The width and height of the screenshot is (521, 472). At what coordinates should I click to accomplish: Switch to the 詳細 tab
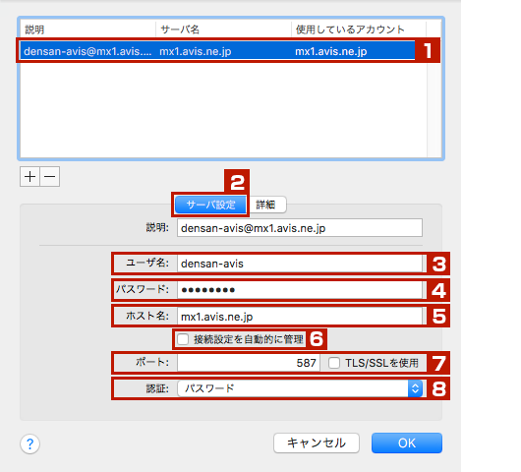[x=266, y=205]
